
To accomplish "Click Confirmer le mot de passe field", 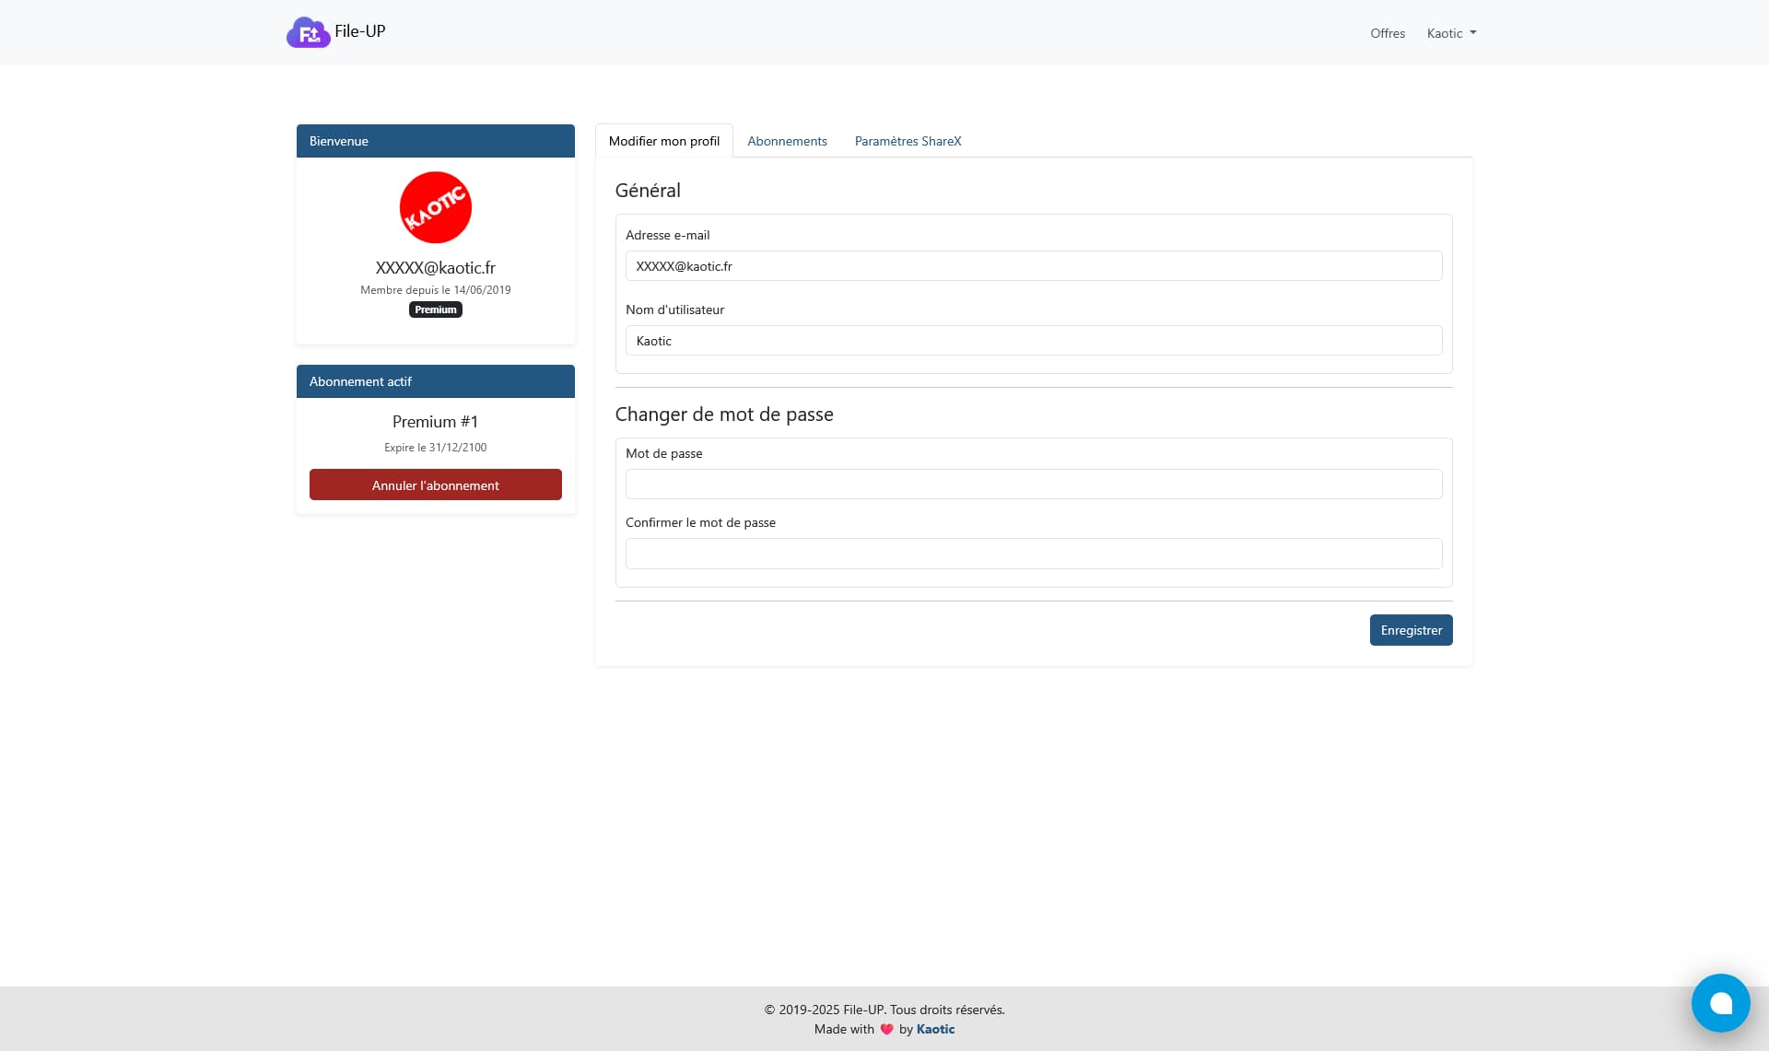I will coord(1033,554).
